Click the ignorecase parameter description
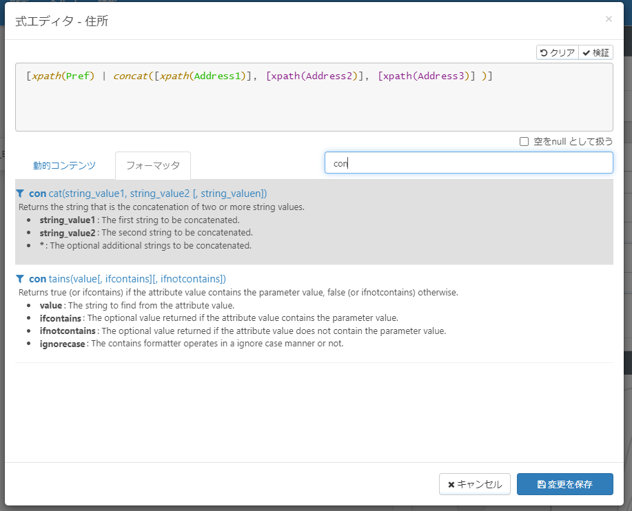The width and height of the screenshot is (632, 511). pos(192,344)
